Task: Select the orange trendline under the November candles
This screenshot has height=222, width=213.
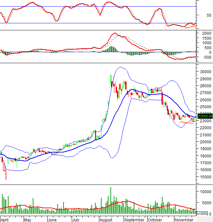Action: [186, 123]
